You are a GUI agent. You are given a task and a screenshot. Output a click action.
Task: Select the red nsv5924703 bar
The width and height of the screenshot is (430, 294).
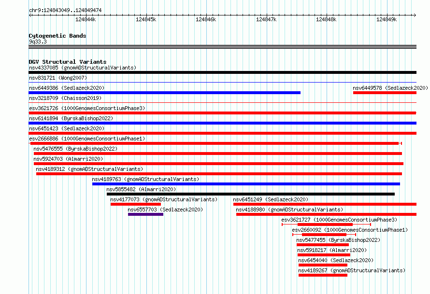click(x=218, y=164)
